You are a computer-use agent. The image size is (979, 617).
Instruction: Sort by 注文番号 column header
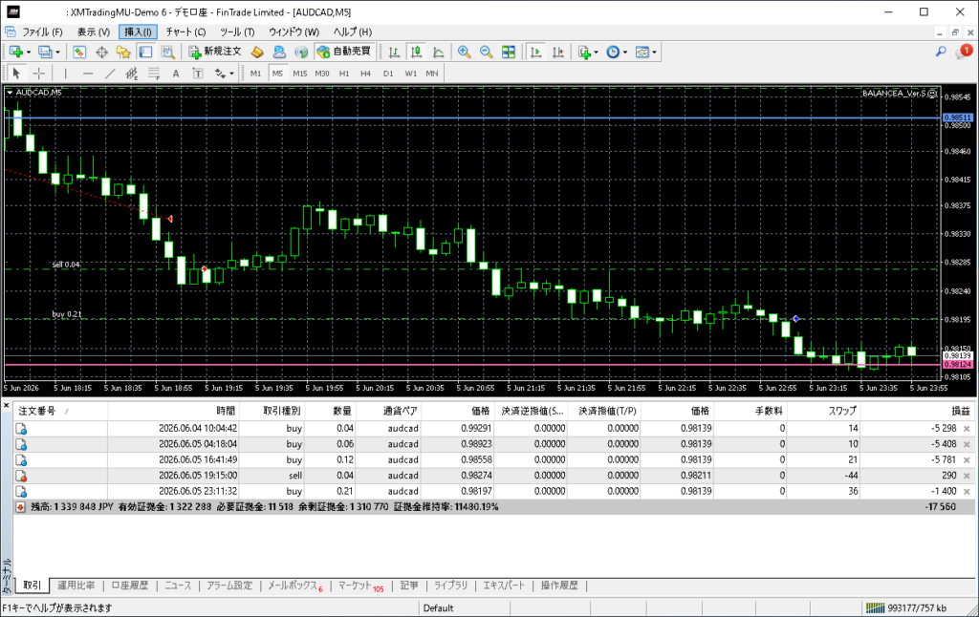point(60,411)
